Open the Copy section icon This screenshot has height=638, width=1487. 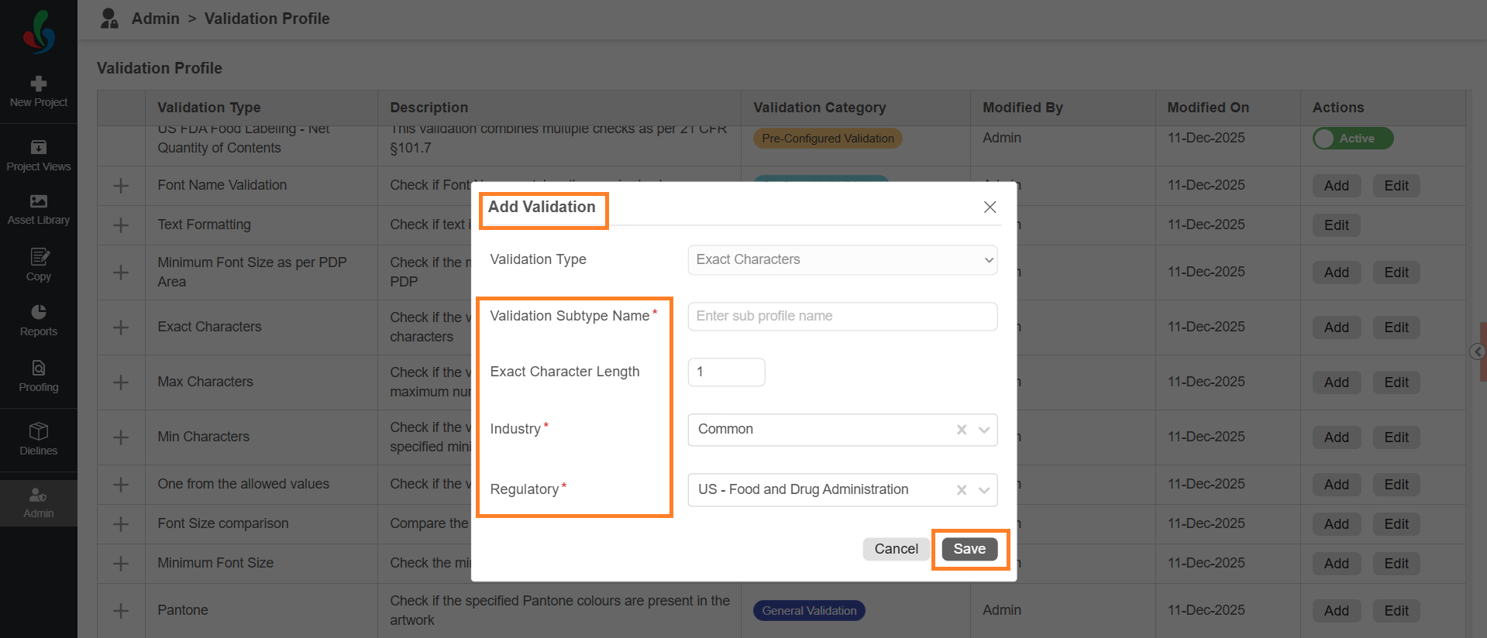pyautogui.click(x=39, y=257)
